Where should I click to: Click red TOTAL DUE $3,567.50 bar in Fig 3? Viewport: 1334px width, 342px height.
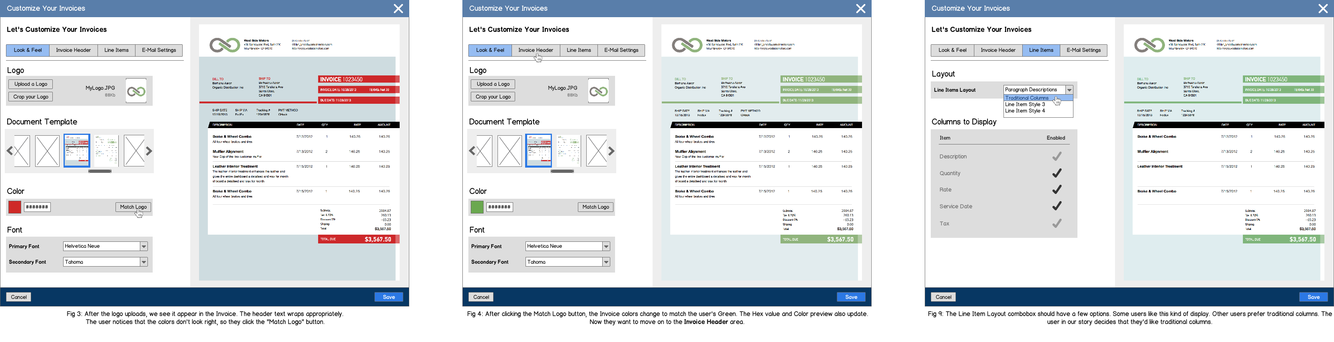click(359, 239)
